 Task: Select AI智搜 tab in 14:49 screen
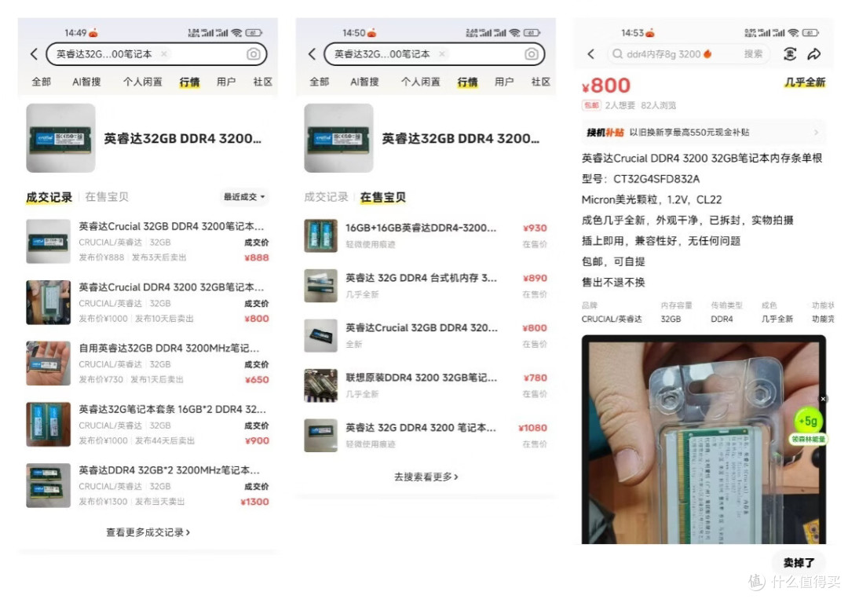point(86,82)
